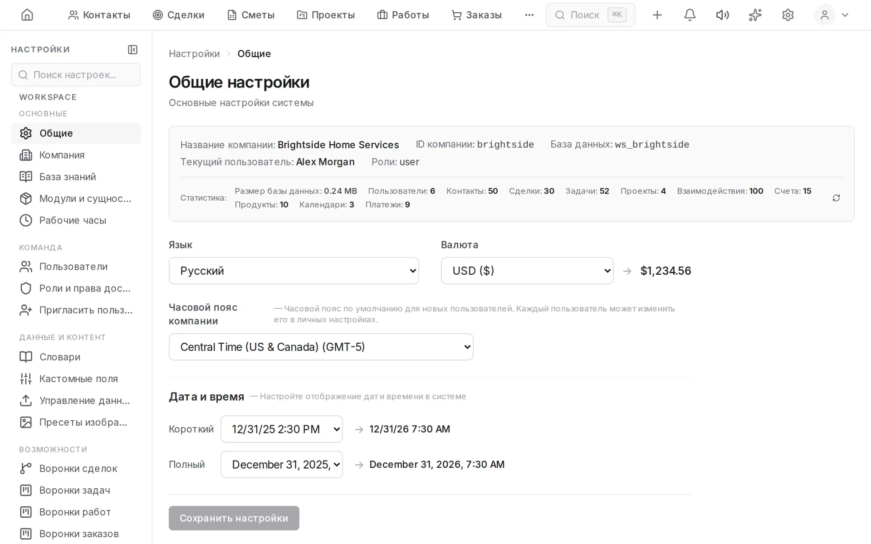Screen dimensions: 871x544
Task: Open Воронки работ settings
Action: tap(76, 512)
